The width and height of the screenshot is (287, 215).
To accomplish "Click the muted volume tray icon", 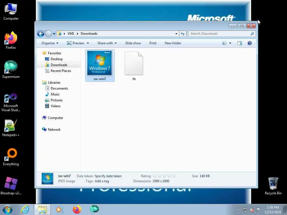I will pyautogui.click(x=252, y=210).
